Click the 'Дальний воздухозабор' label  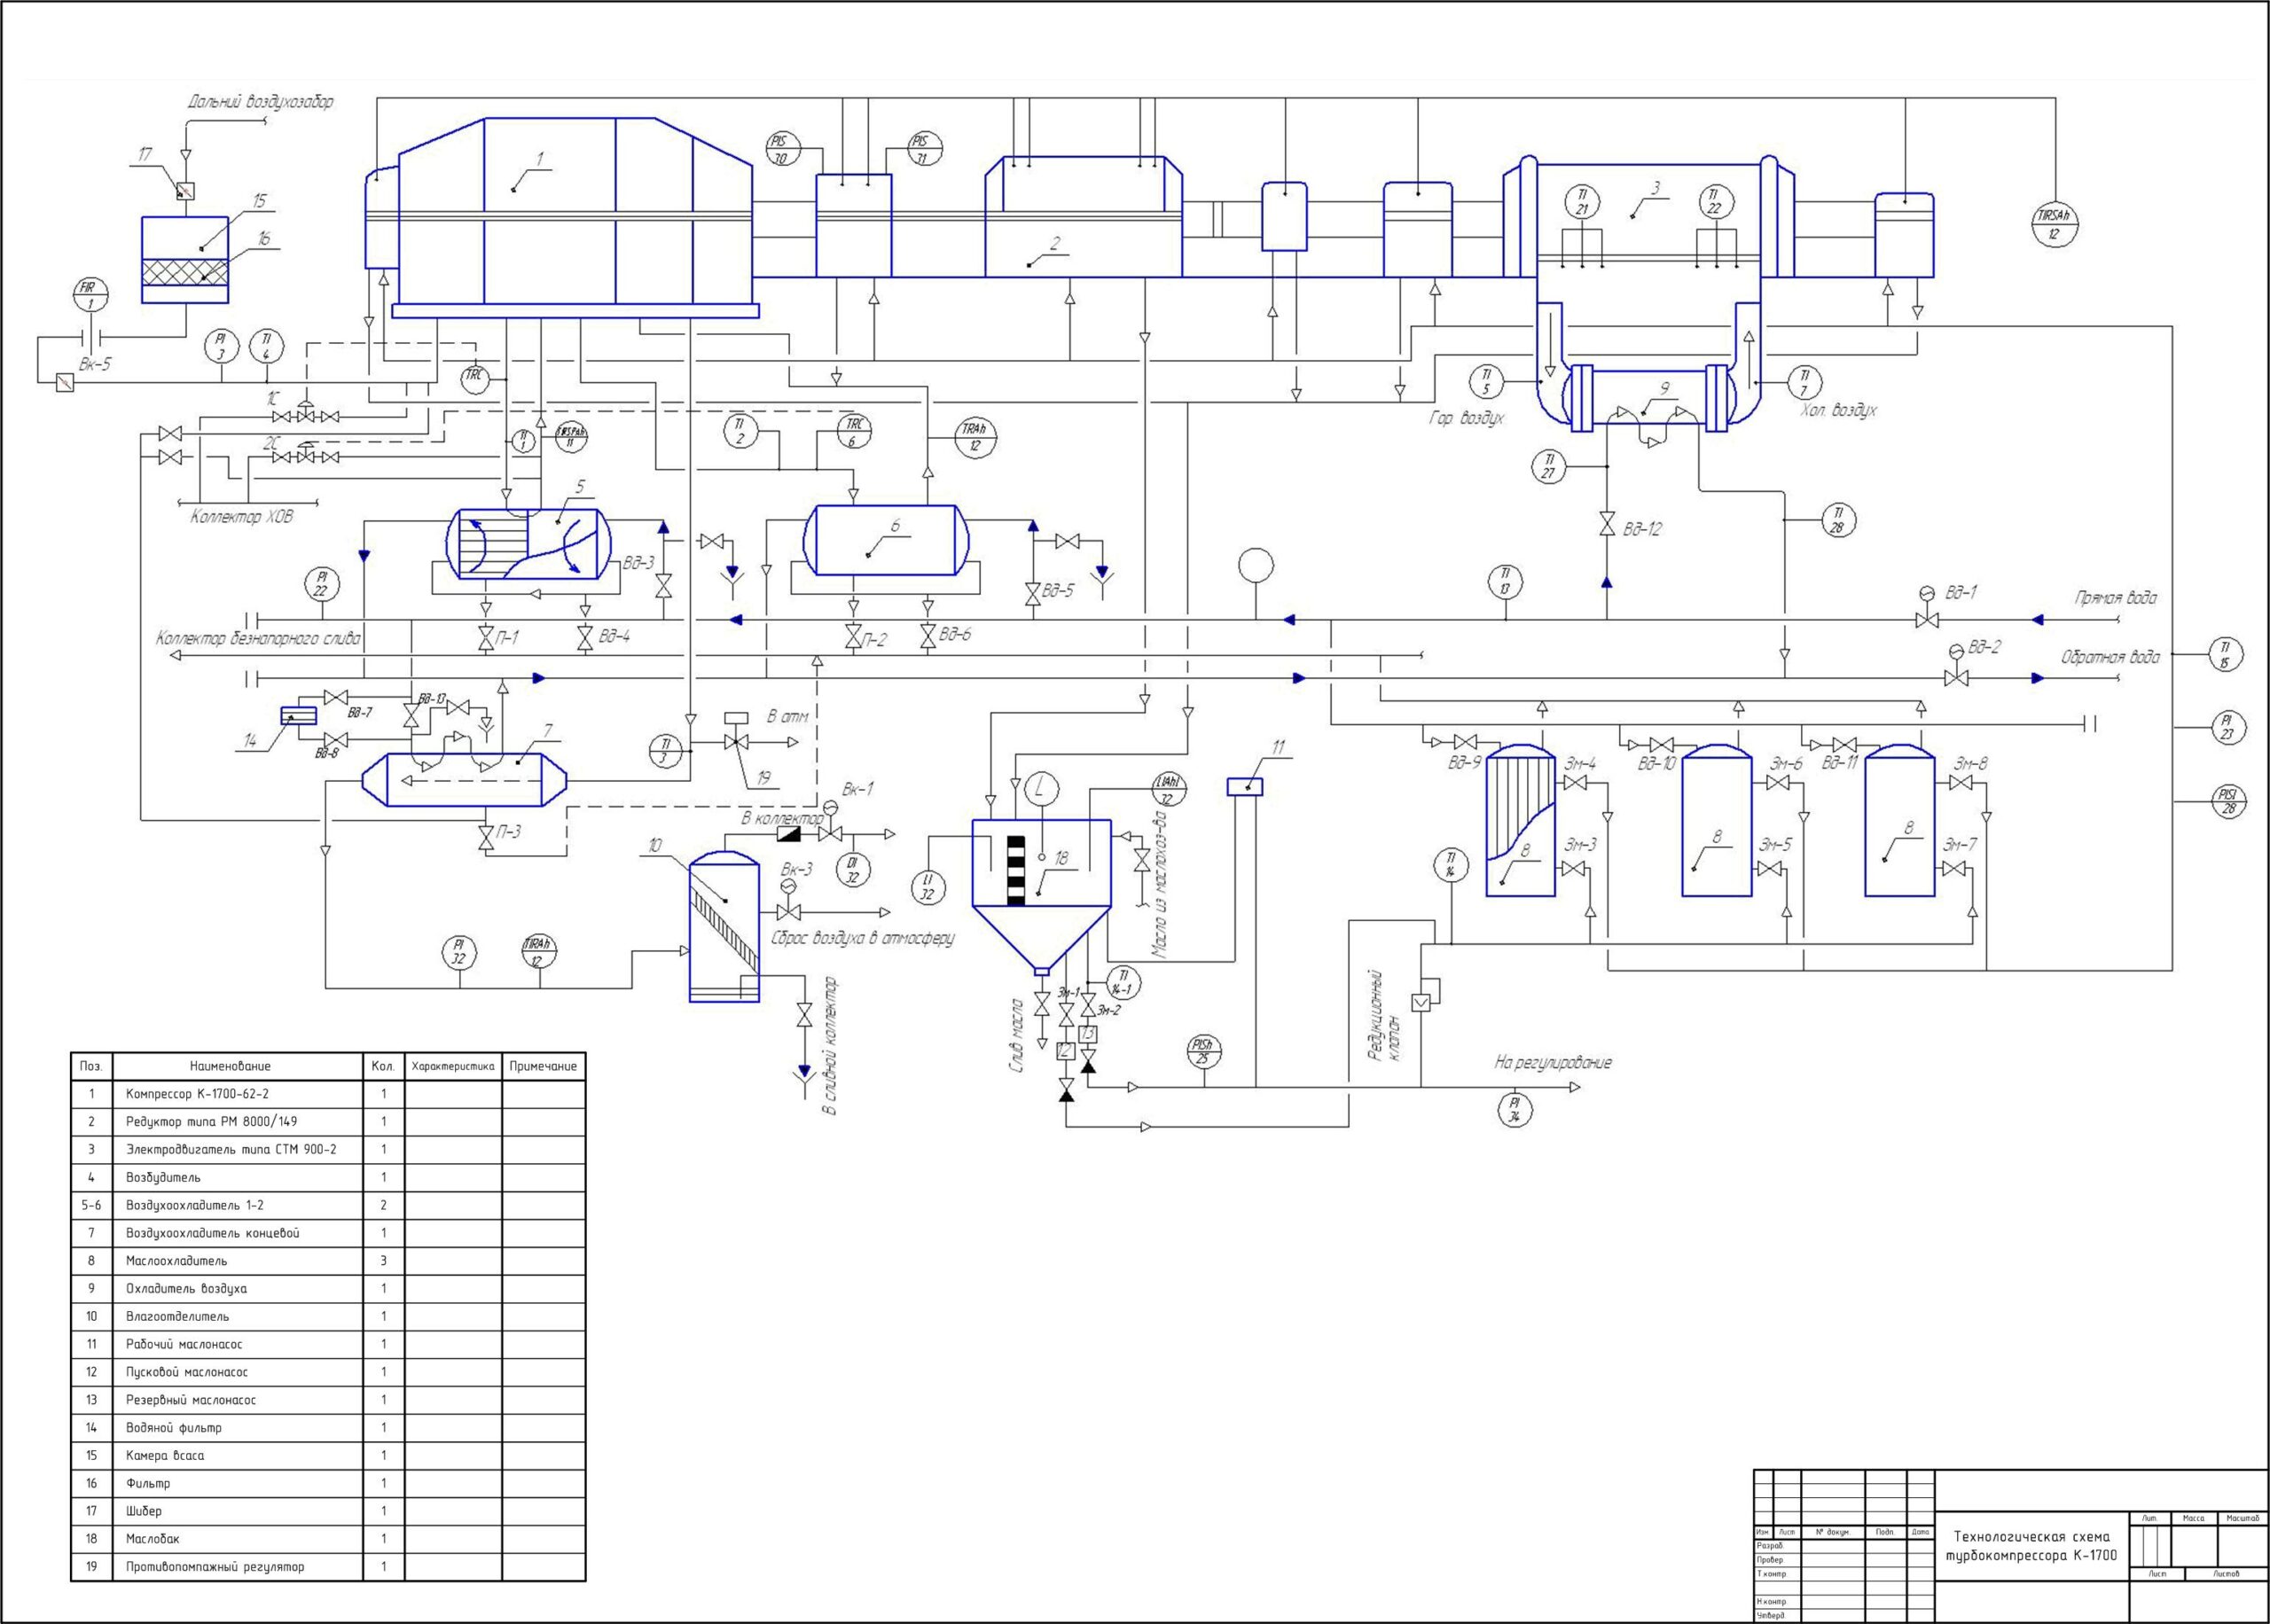pos(261,102)
